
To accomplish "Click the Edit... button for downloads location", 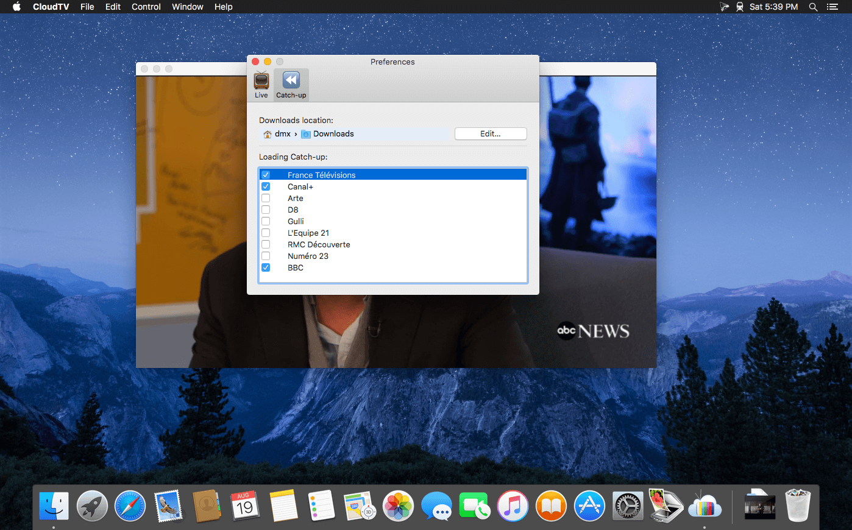I will [491, 134].
